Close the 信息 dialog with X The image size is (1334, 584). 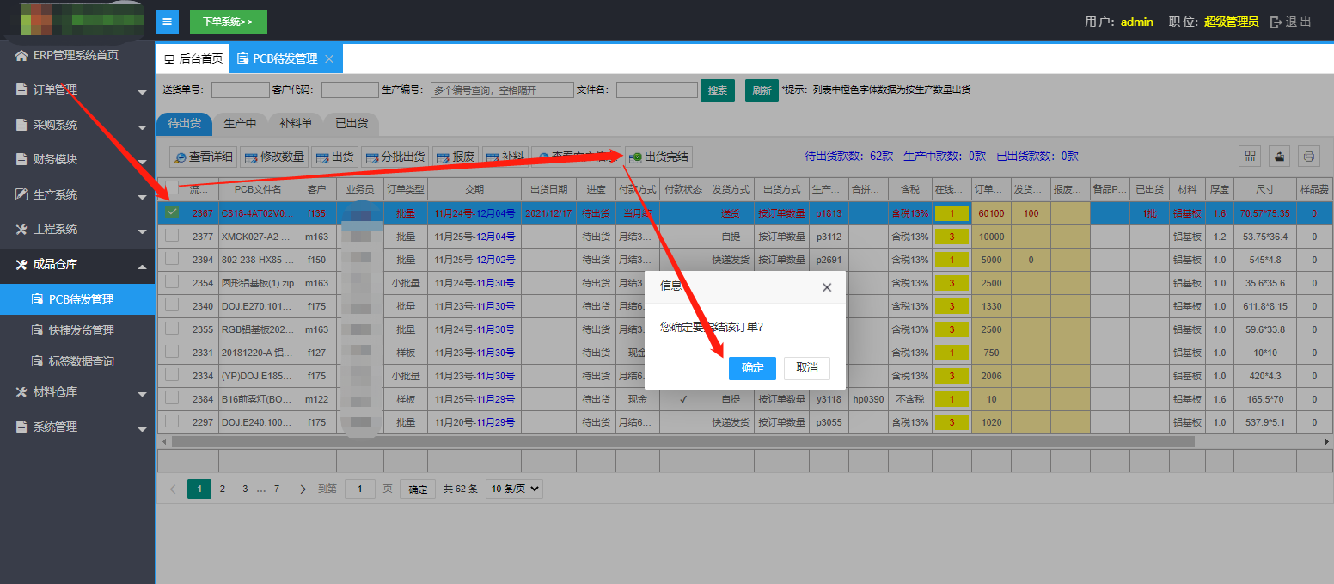click(x=827, y=287)
